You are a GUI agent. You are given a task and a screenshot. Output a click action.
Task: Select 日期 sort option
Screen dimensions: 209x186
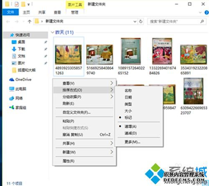(x=128, y=97)
